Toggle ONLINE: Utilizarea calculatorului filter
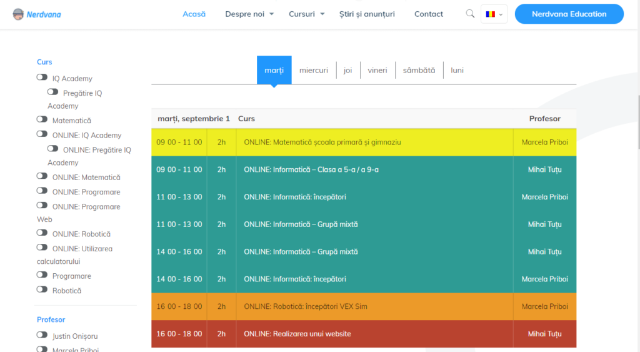 pos(42,248)
